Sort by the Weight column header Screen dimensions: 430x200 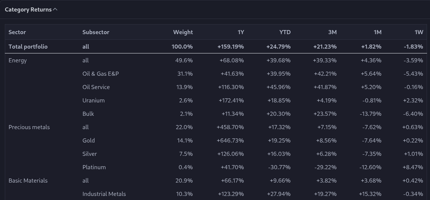coord(183,32)
